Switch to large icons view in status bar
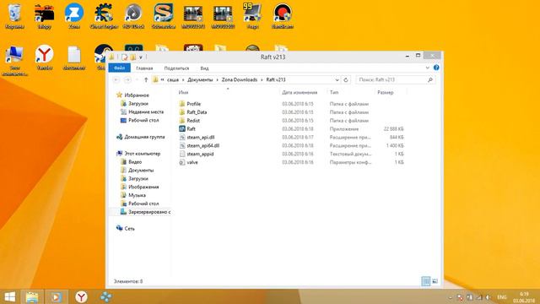 click(435, 281)
